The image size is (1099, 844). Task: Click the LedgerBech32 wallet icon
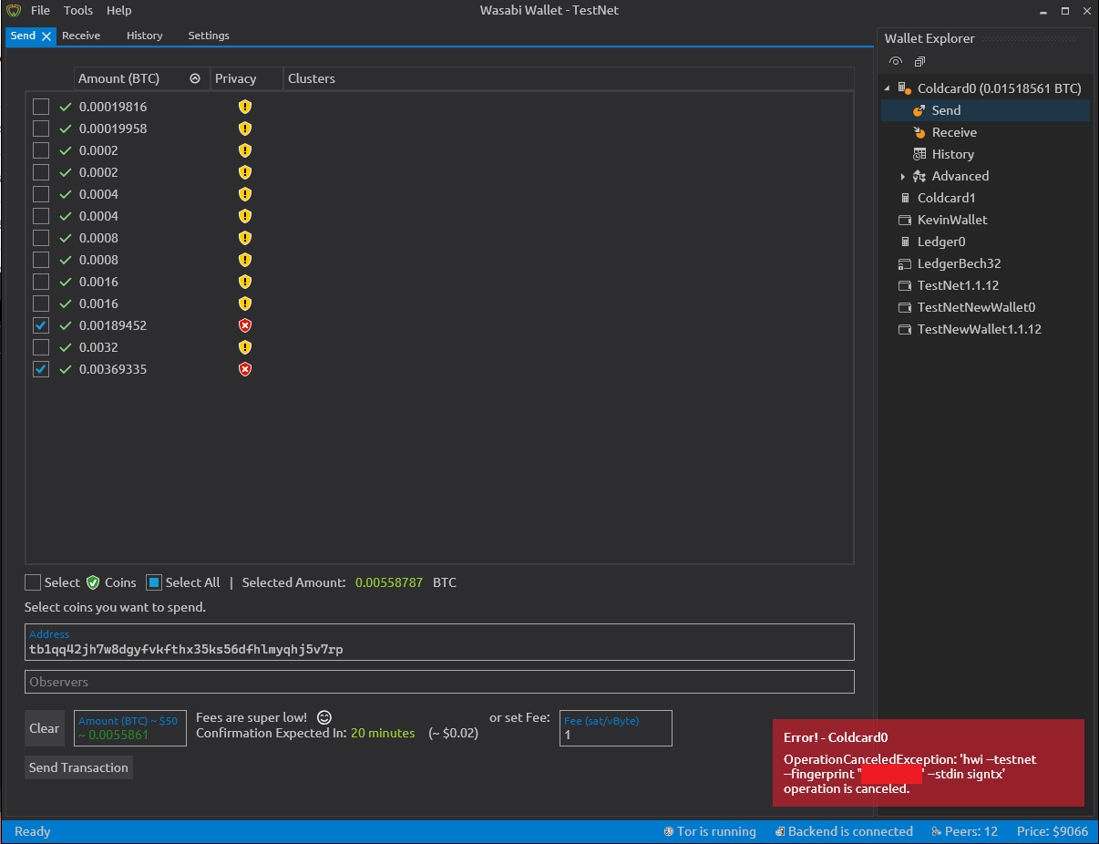point(905,263)
